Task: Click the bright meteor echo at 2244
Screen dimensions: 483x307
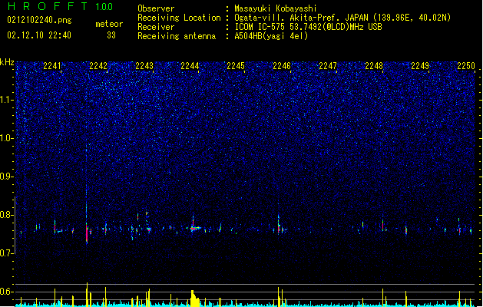Action: pos(195,229)
